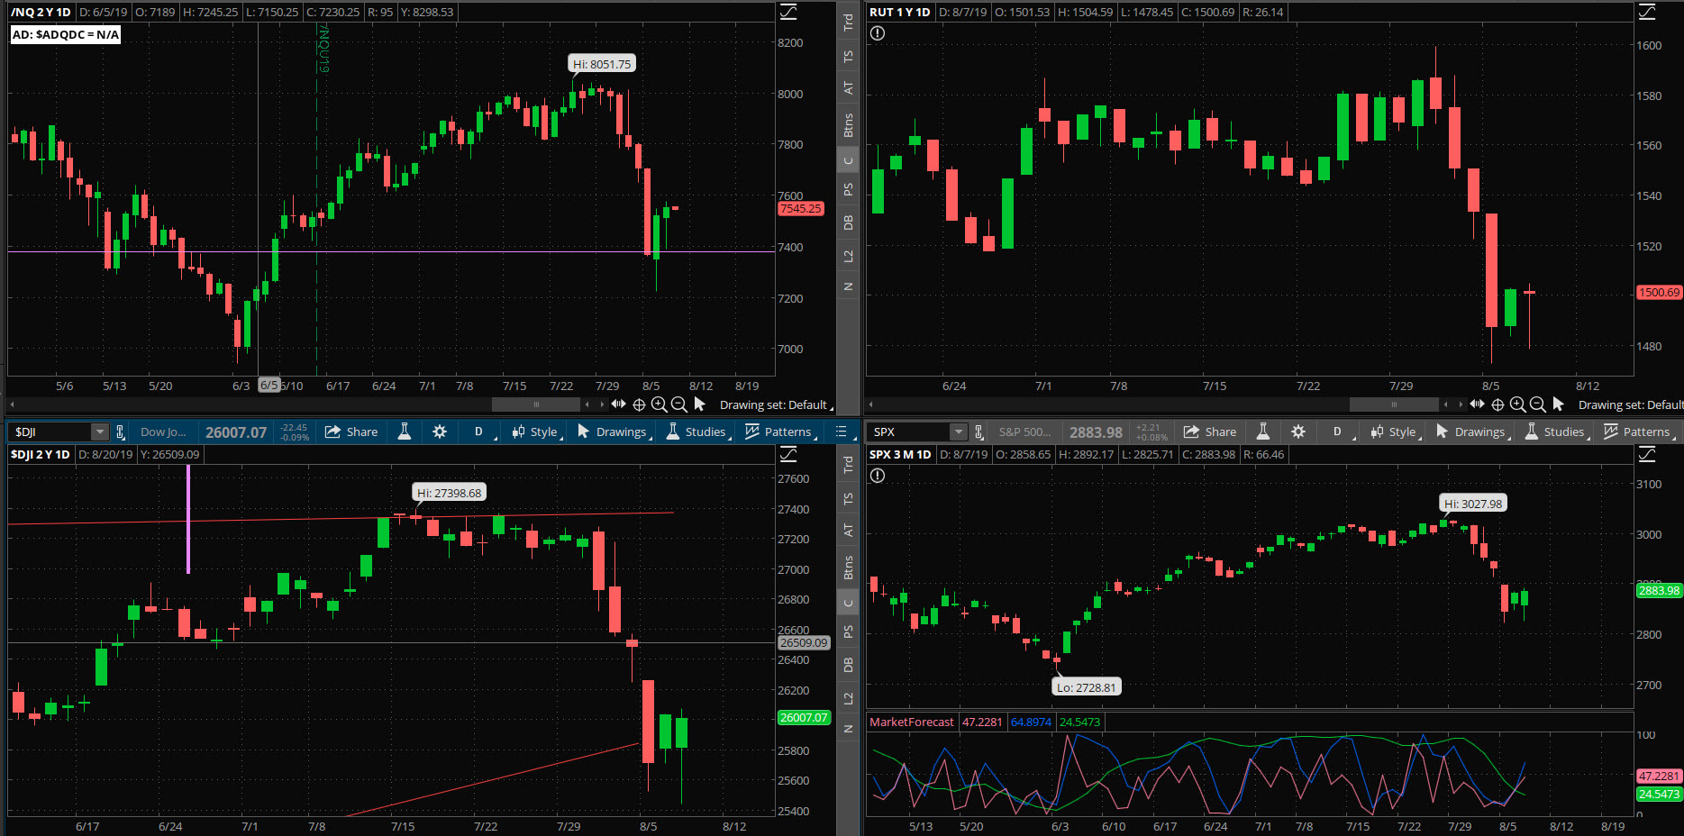Open the flask icon next to SPX Share
This screenshot has height=836, width=1684.
coord(1263,432)
